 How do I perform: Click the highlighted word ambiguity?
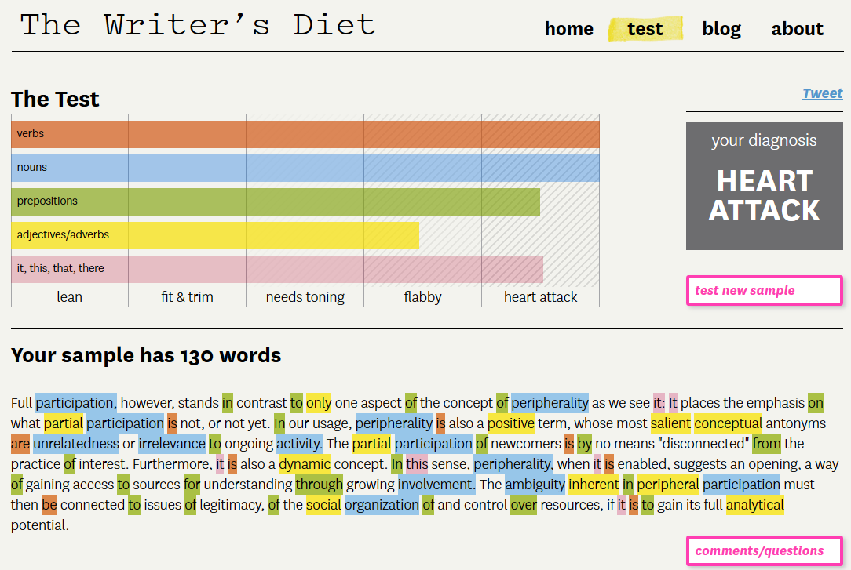[x=535, y=485]
